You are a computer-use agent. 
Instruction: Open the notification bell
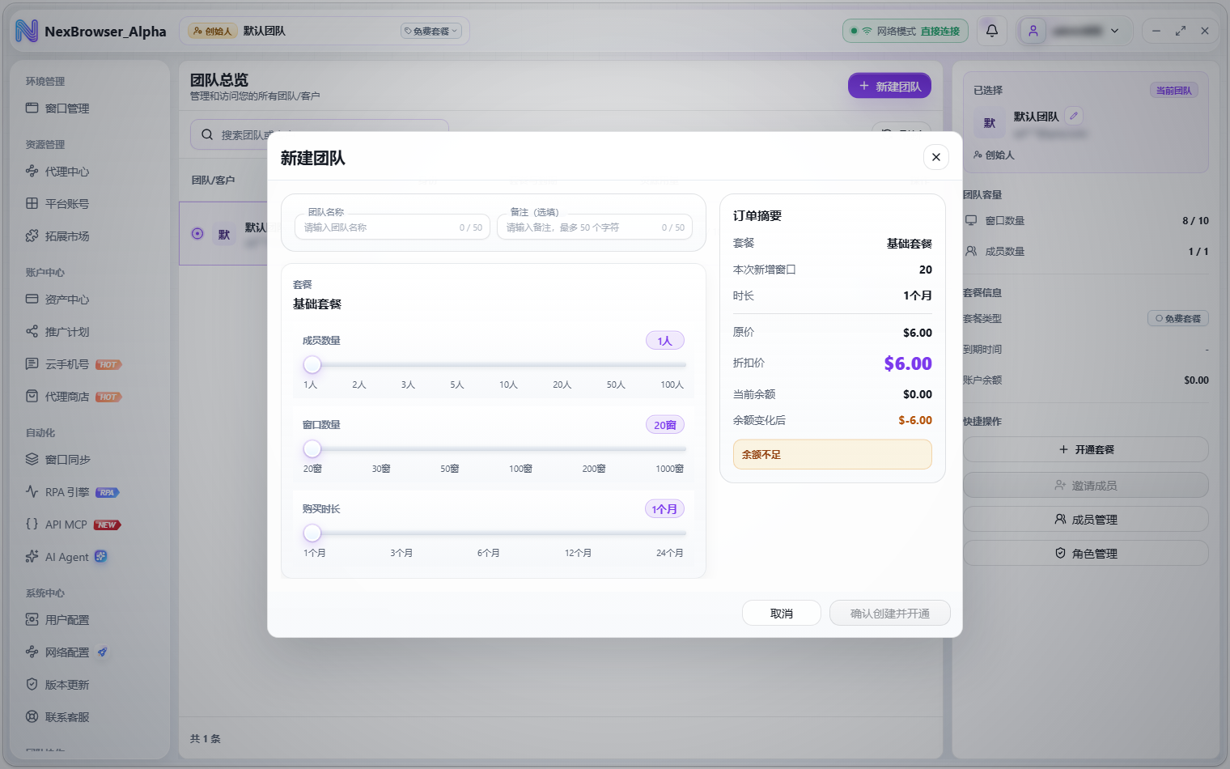click(992, 31)
